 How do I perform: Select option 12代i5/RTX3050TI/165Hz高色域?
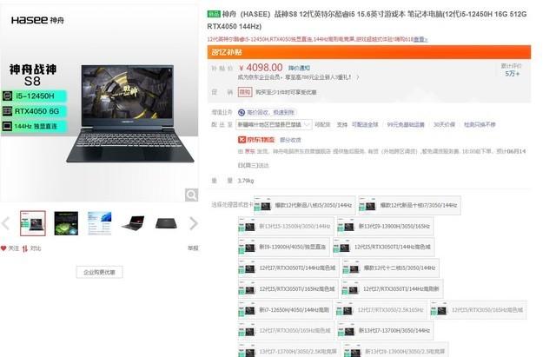(x=288, y=289)
